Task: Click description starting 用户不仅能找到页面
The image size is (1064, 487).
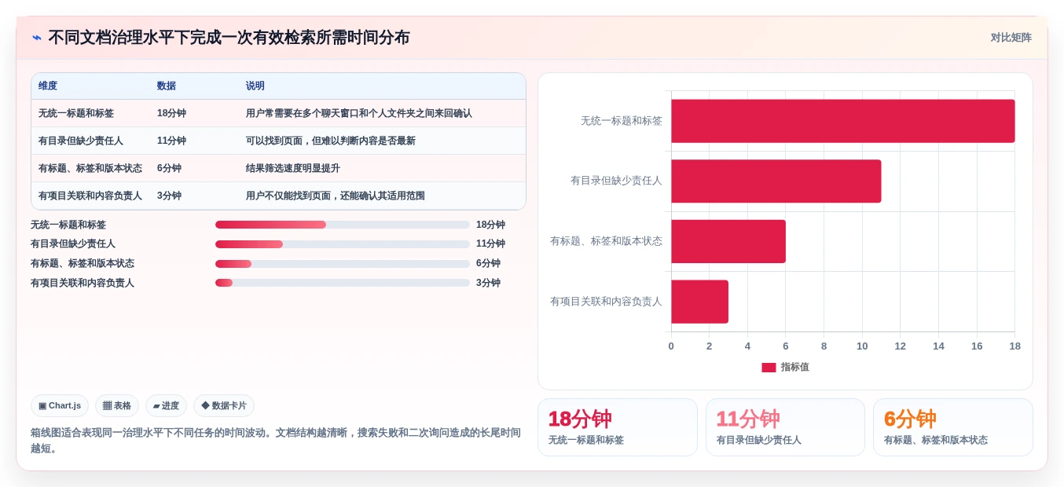Action: coord(336,196)
